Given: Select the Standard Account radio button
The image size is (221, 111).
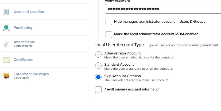Looking at the screenshot, I should [x=98, y=66].
